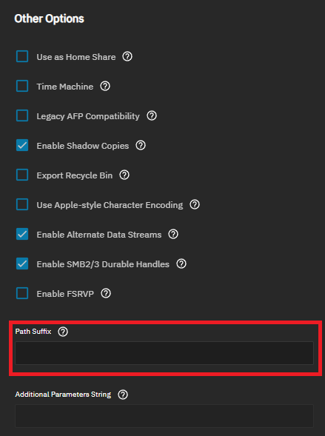
Task: Show the Path Suffix help tooltip
Action: click(x=63, y=332)
